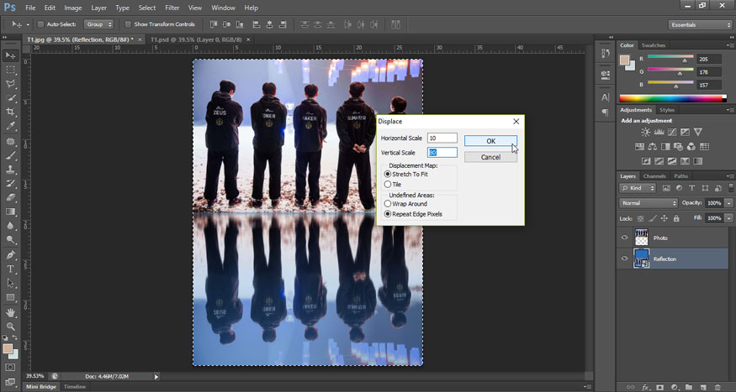Select the Crop tool
The image size is (736, 392).
(11, 112)
